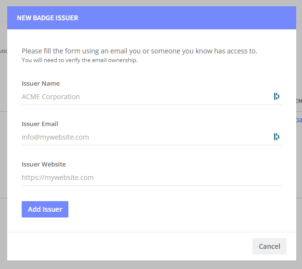Click the "Please fill the form" instruction text
The height and width of the screenshot is (269, 302).
coord(139,51)
